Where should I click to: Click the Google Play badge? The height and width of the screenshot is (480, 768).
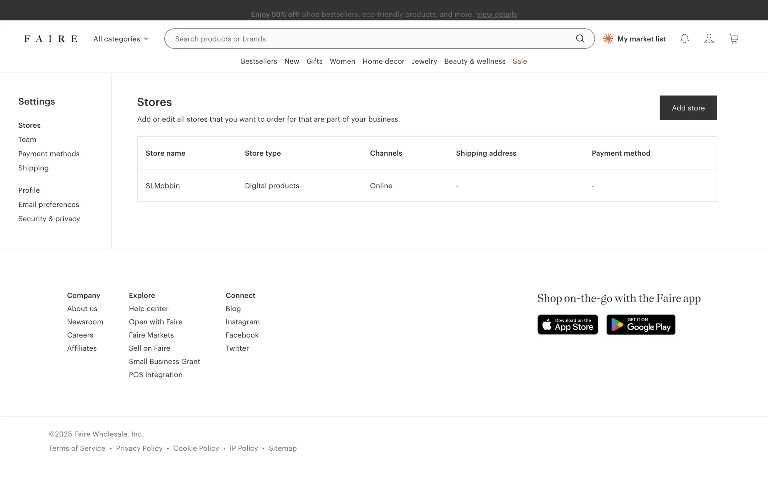pos(640,325)
